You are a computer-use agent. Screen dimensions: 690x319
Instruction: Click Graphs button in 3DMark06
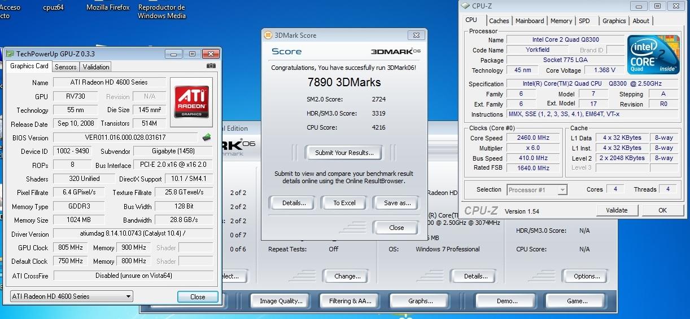click(421, 301)
